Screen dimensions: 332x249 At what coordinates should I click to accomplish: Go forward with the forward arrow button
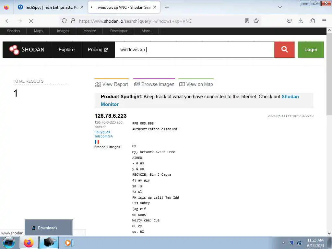[19, 21]
